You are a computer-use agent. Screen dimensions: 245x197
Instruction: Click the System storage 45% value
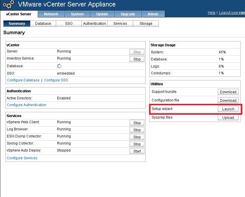click(222, 52)
